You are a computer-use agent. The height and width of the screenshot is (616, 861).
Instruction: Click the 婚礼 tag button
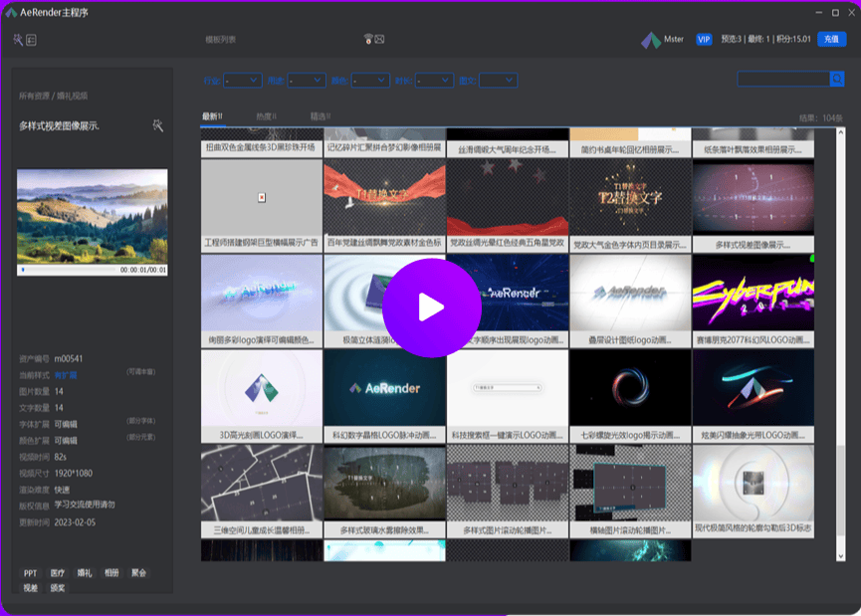[85, 573]
